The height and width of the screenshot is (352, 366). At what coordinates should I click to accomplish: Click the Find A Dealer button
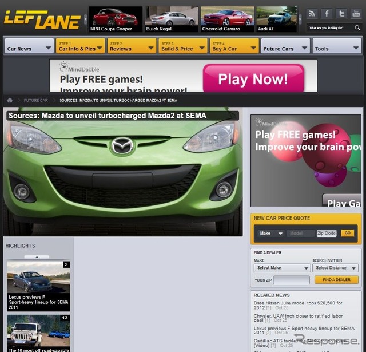[336, 280]
